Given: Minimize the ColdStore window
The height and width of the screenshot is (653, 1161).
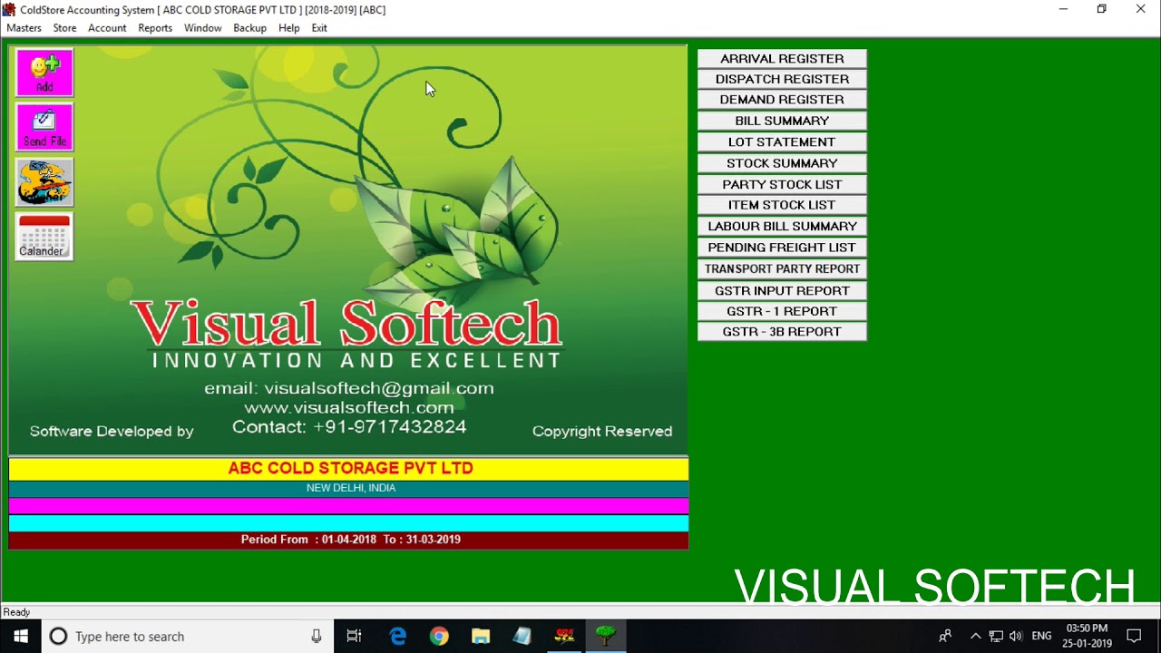Looking at the screenshot, I should [x=1063, y=9].
